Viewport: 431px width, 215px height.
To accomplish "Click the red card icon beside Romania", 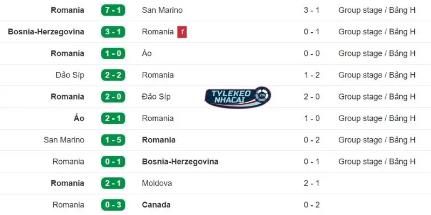I will point(182,32).
